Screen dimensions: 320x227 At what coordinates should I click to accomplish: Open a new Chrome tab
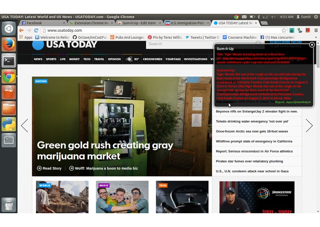pos(264,23)
